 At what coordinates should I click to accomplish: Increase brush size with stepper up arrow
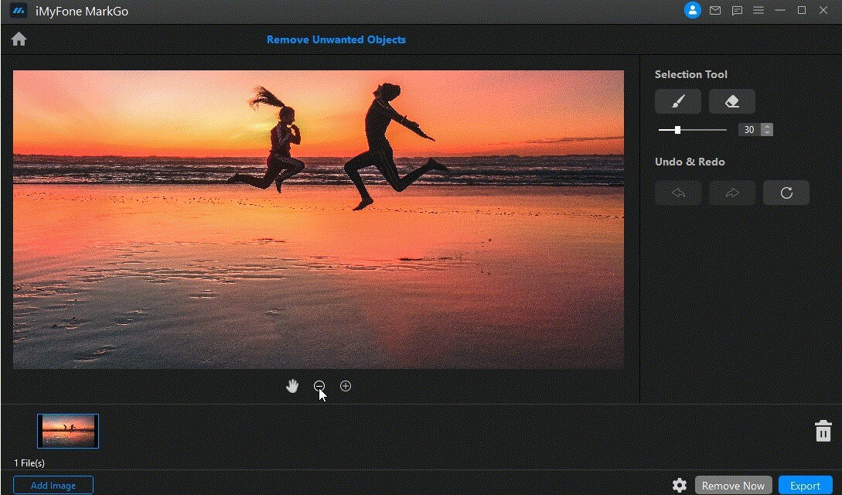click(x=767, y=126)
